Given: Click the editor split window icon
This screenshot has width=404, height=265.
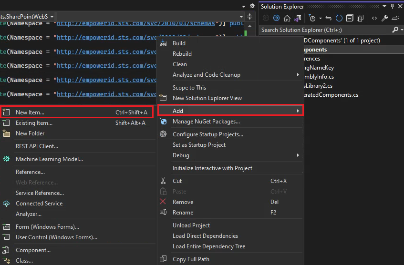Looking at the screenshot, I should 249,17.
